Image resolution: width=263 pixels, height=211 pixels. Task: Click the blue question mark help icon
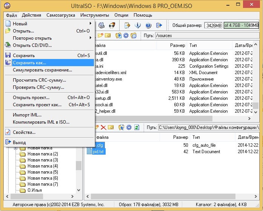[x=148, y=26]
